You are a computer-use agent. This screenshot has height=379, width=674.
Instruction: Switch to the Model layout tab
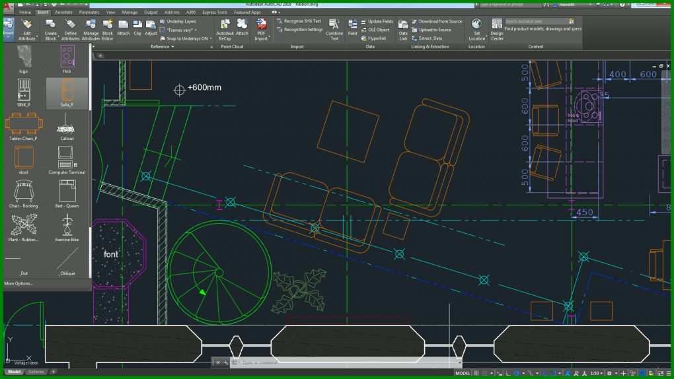coord(14,372)
